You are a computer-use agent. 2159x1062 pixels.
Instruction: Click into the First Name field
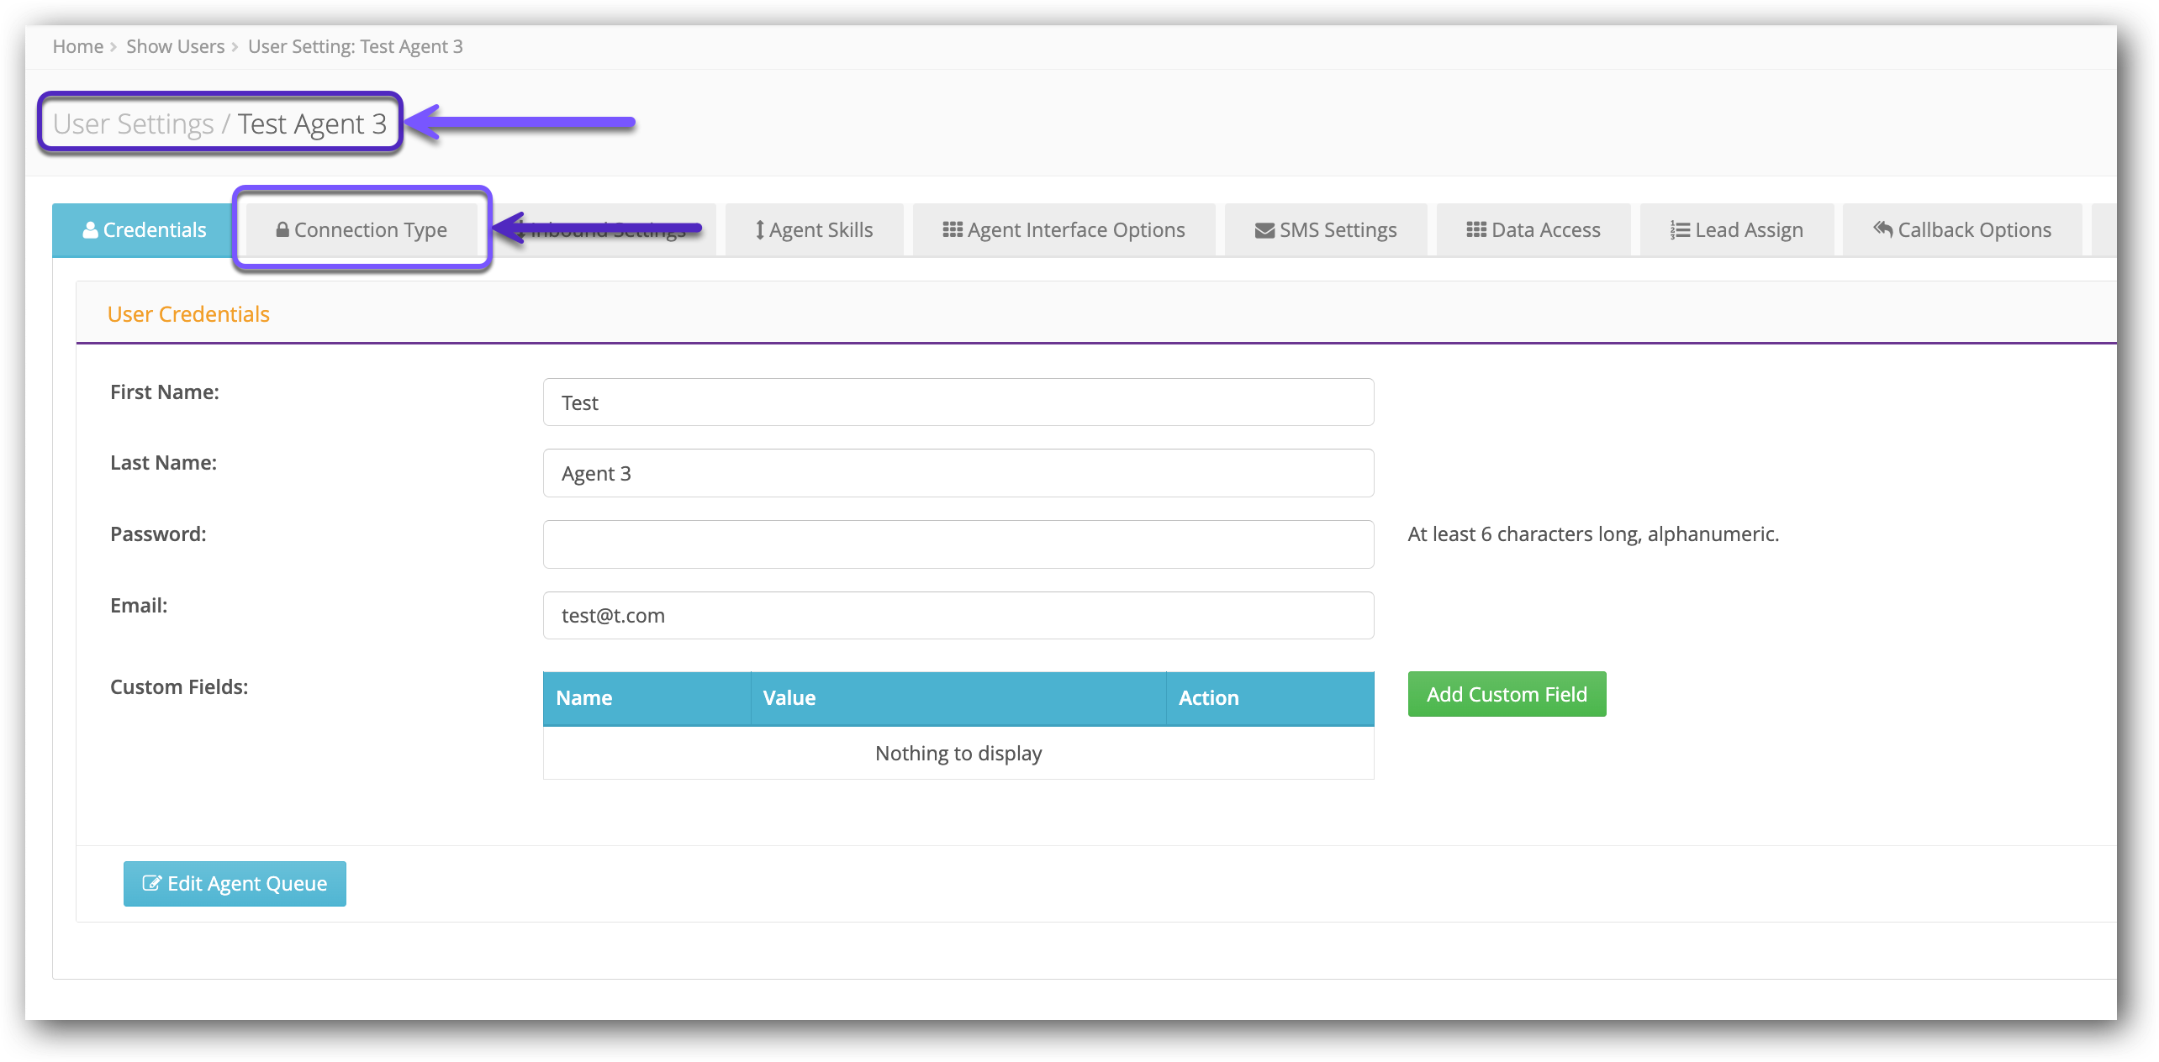pyautogui.click(x=958, y=402)
